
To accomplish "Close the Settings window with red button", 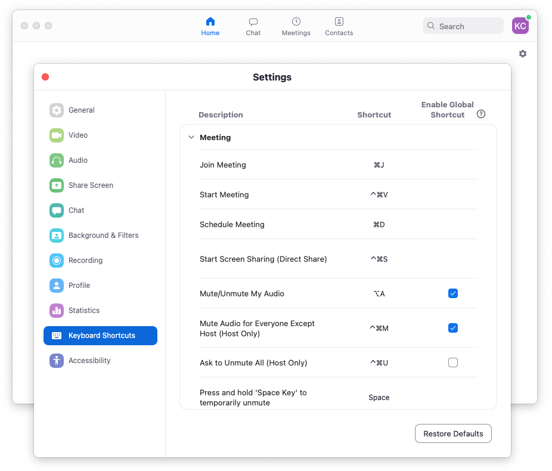I will [45, 77].
